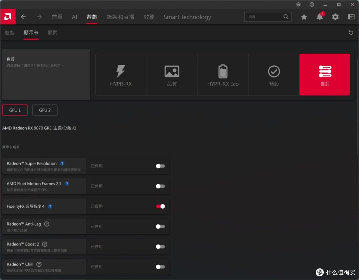Open the help question mark in title bar
This screenshot has width=359, height=280.
312,4
